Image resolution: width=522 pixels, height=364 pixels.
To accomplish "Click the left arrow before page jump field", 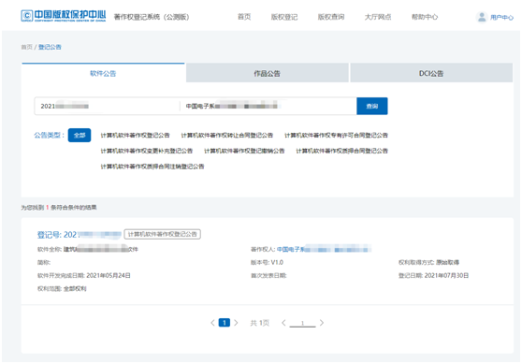I will tap(283, 323).
